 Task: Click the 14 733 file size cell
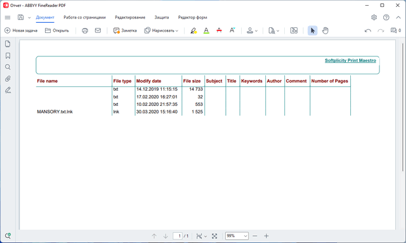coord(196,89)
